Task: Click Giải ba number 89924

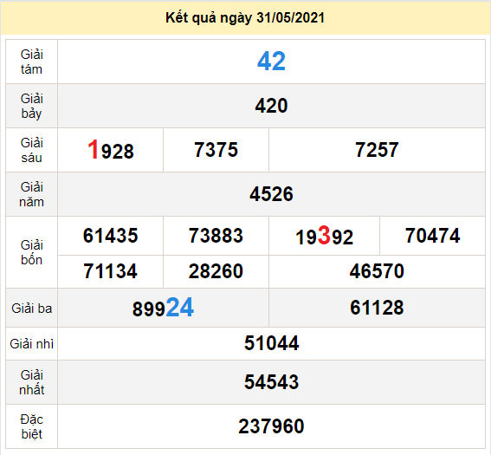Action: pos(163,308)
